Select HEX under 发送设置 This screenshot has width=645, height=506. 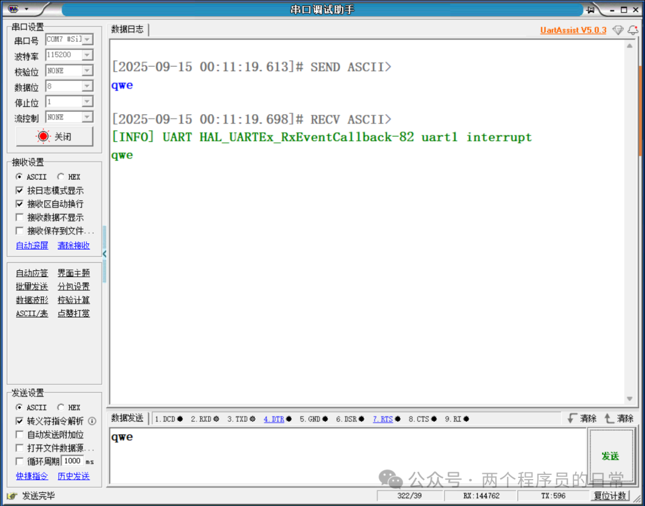pyautogui.click(x=61, y=407)
